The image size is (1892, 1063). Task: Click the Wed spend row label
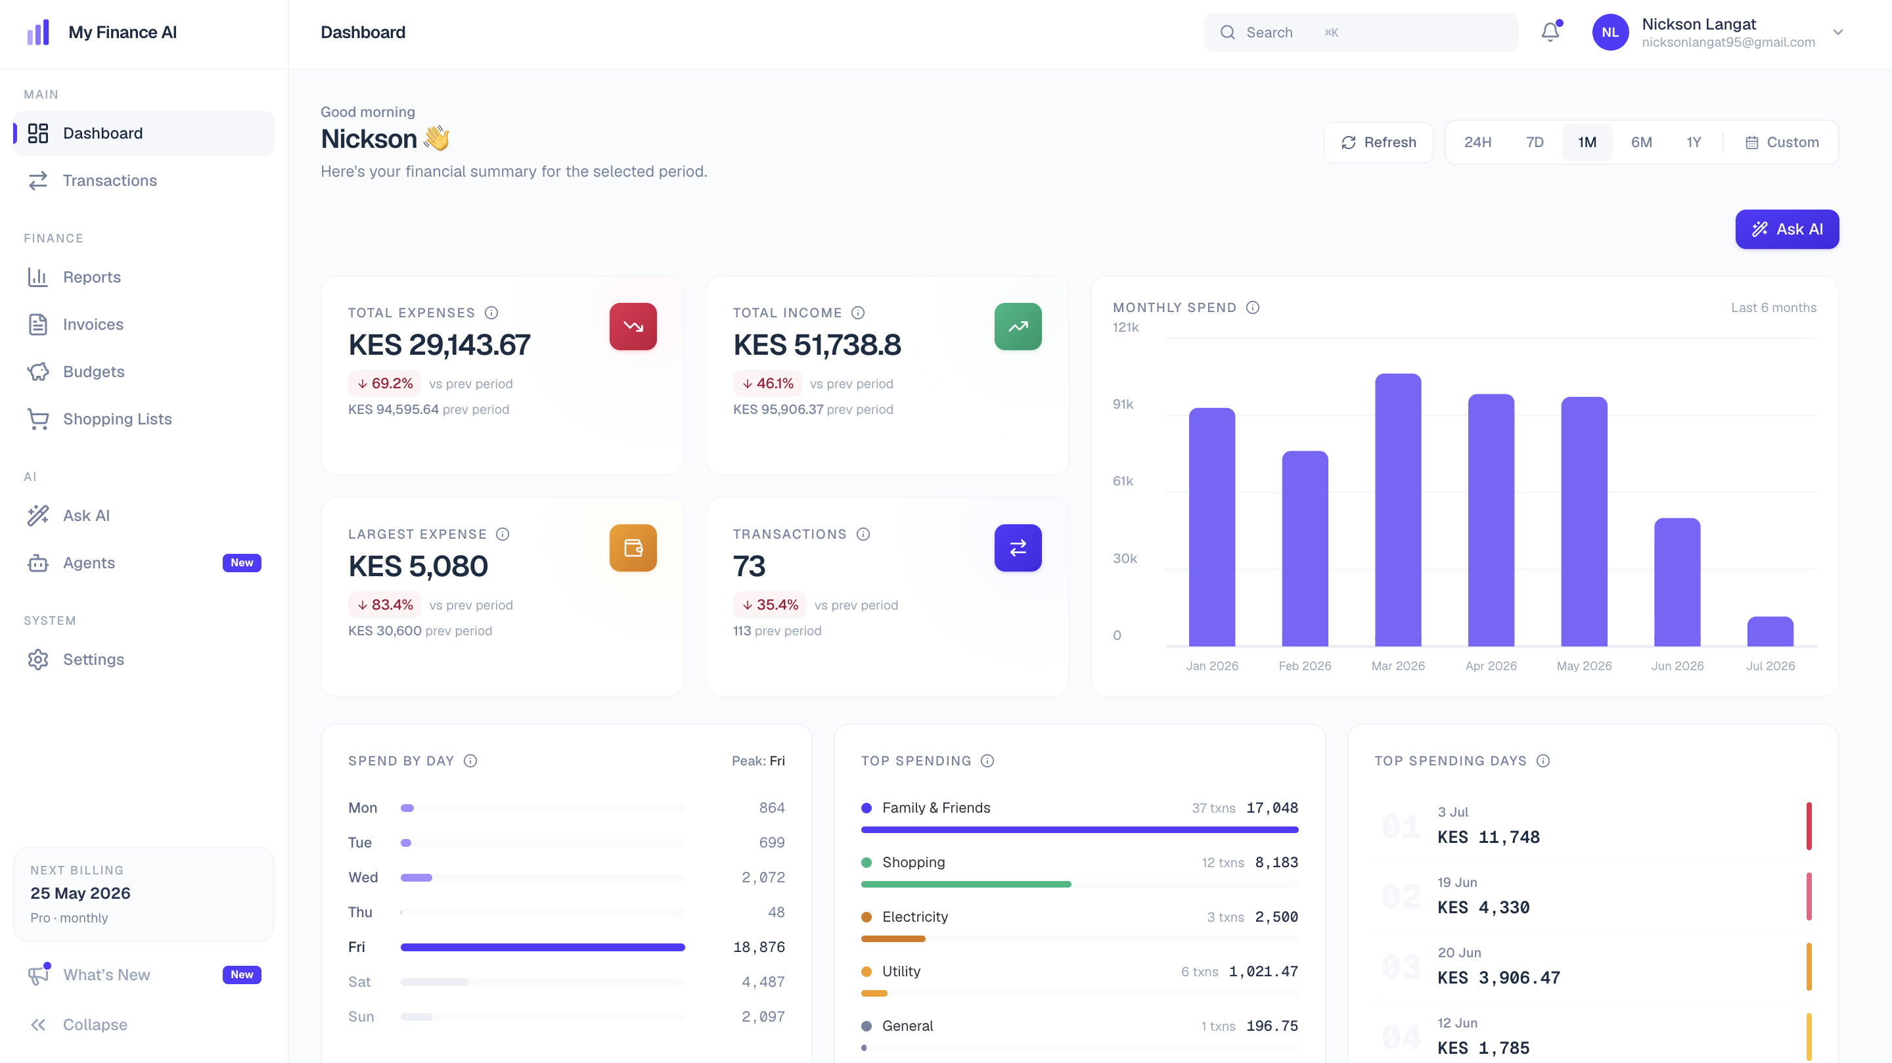(363, 878)
